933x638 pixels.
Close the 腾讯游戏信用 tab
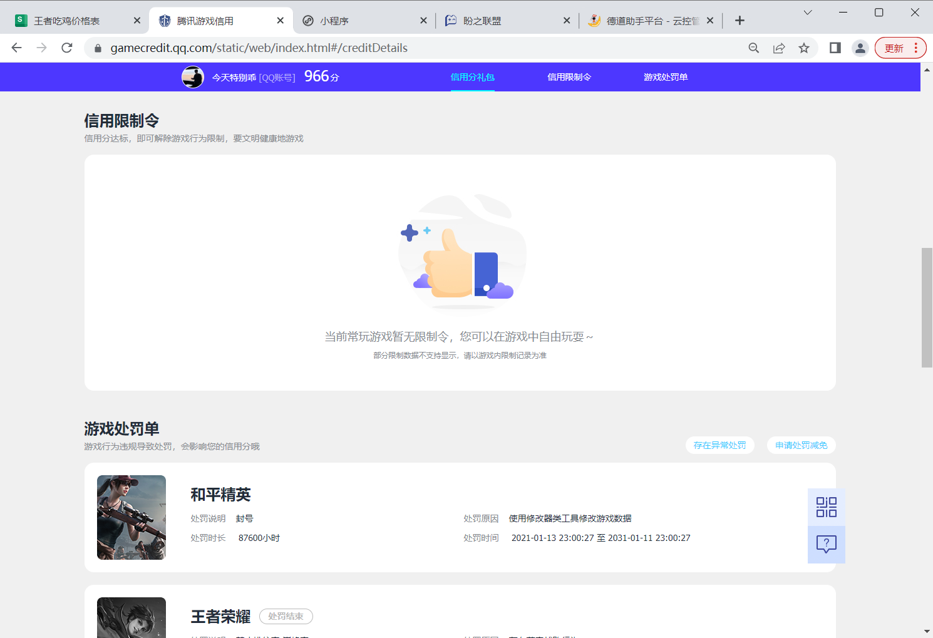280,21
